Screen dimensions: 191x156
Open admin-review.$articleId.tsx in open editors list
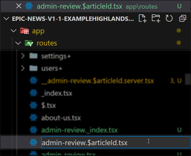tap(80, 6)
